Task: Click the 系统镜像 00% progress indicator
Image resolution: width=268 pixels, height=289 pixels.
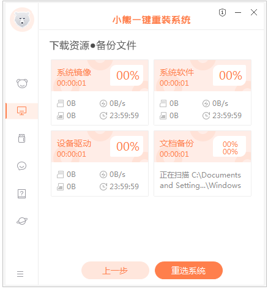Action: (127, 75)
